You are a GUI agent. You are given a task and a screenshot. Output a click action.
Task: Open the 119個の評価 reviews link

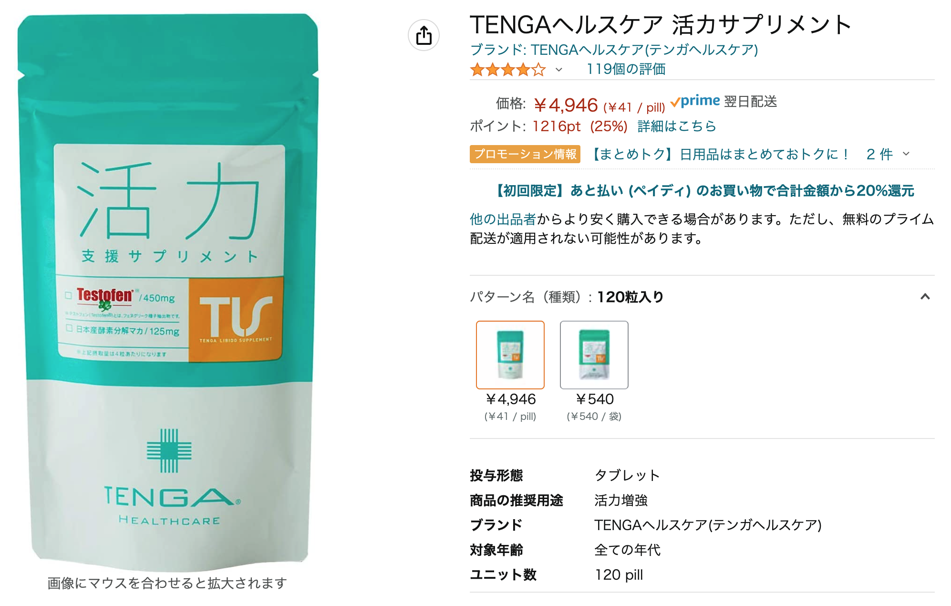(626, 69)
